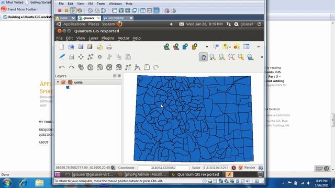335x188 pixels.
Task: Click the Redo arrow icon
Action: click(71, 67)
